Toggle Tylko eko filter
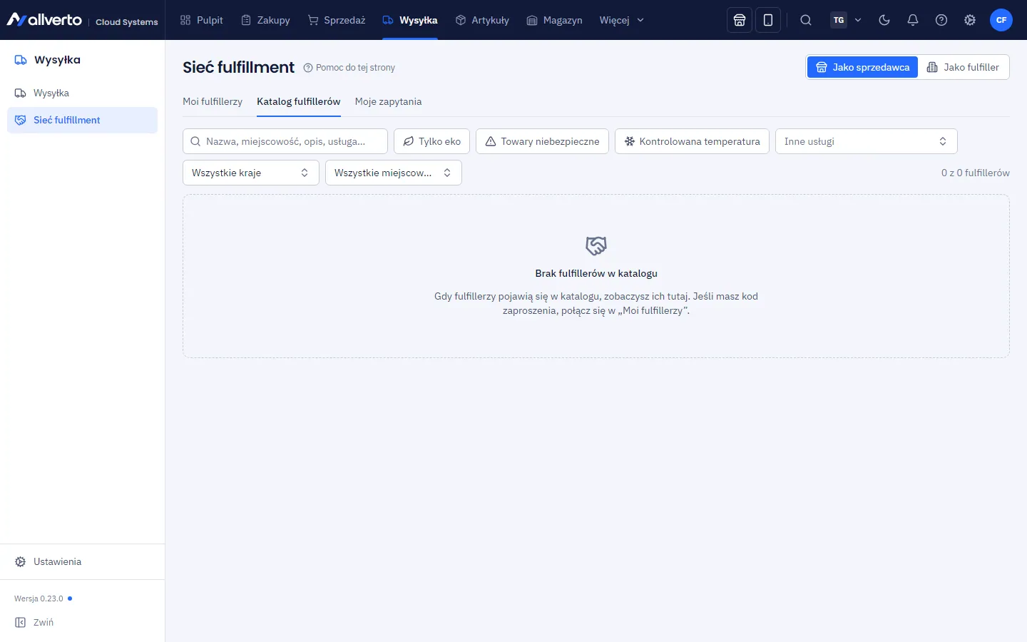The image size is (1027, 642). [x=431, y=141]
